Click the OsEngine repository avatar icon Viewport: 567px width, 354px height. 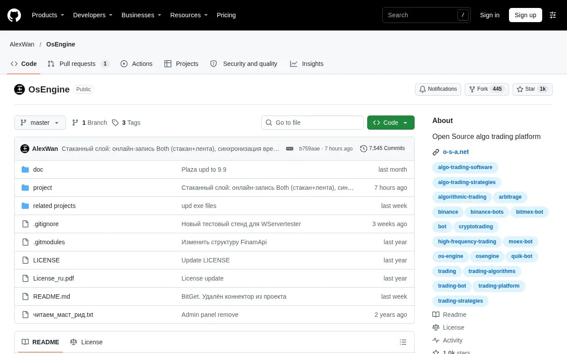pyautogui.click(x=19, y=89)
